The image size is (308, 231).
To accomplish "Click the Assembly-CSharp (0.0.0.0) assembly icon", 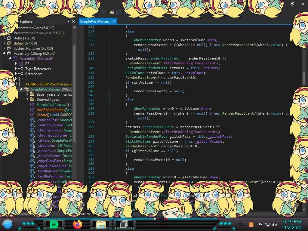I will tap(9, 53).
